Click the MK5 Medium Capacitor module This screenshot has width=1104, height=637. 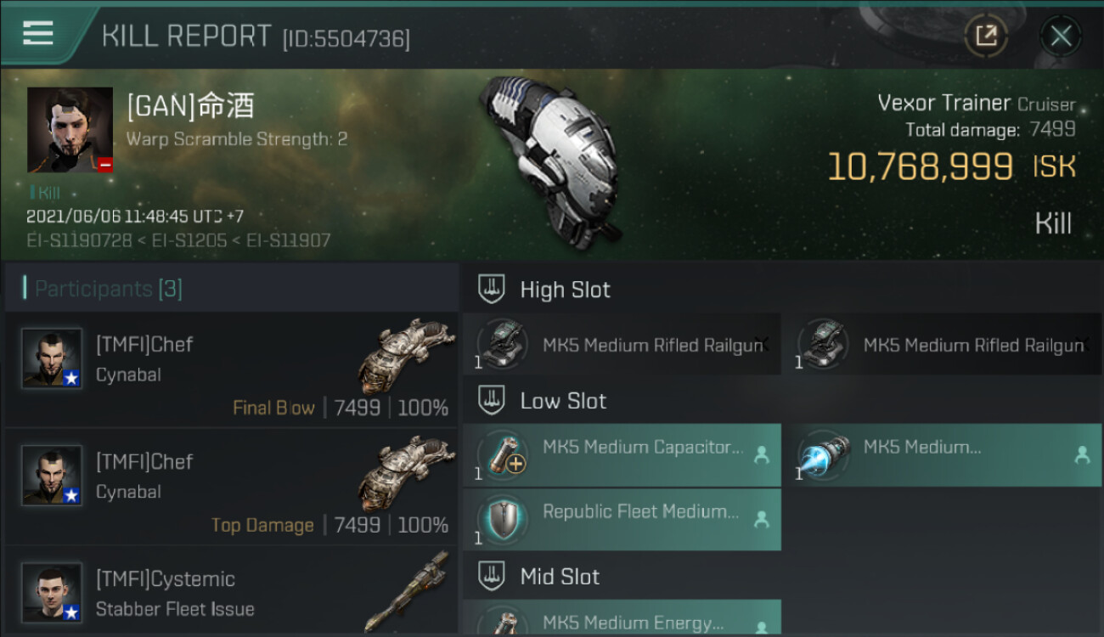622,455
